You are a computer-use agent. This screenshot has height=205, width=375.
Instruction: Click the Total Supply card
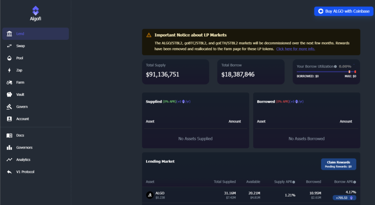coord(175,72)
